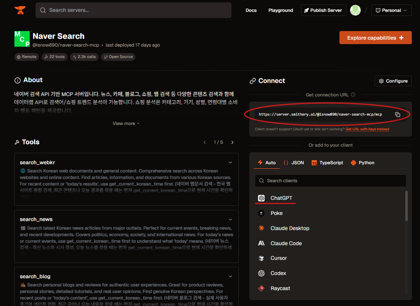Select ChatGPT from client list
This screenshot has width=420, height=306.
point(330,198)
